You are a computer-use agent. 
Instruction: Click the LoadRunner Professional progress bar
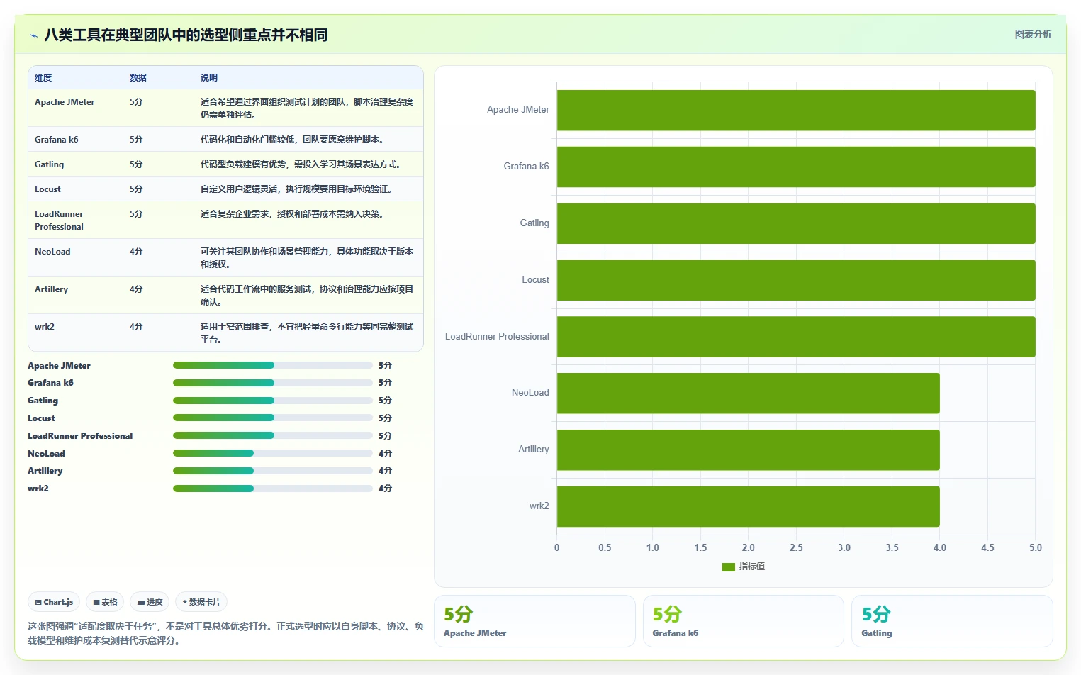[273, 435]
